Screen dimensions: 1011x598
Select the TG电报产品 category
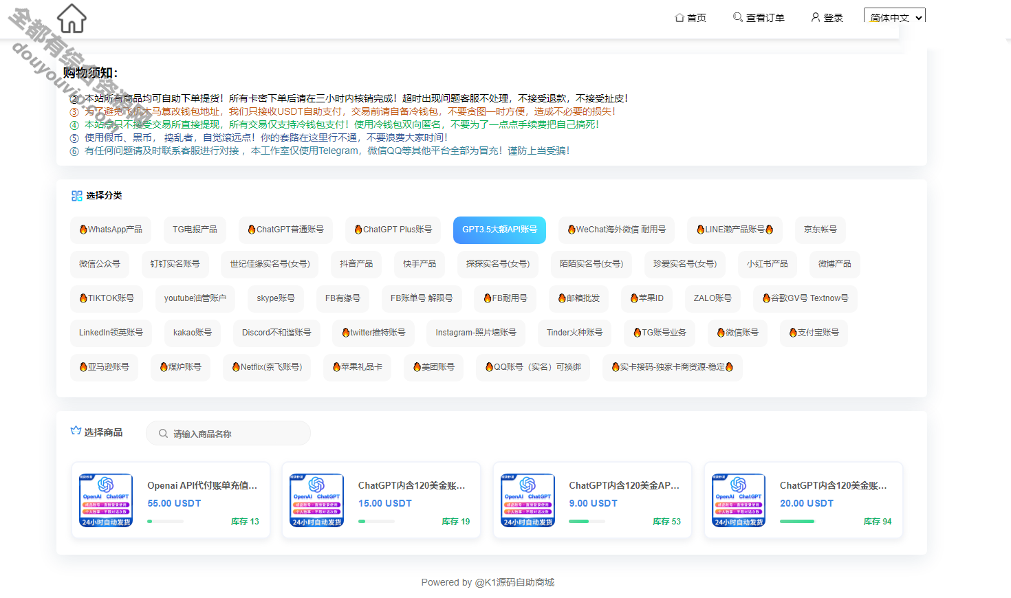pyautogui.click(x=195, y=230)
